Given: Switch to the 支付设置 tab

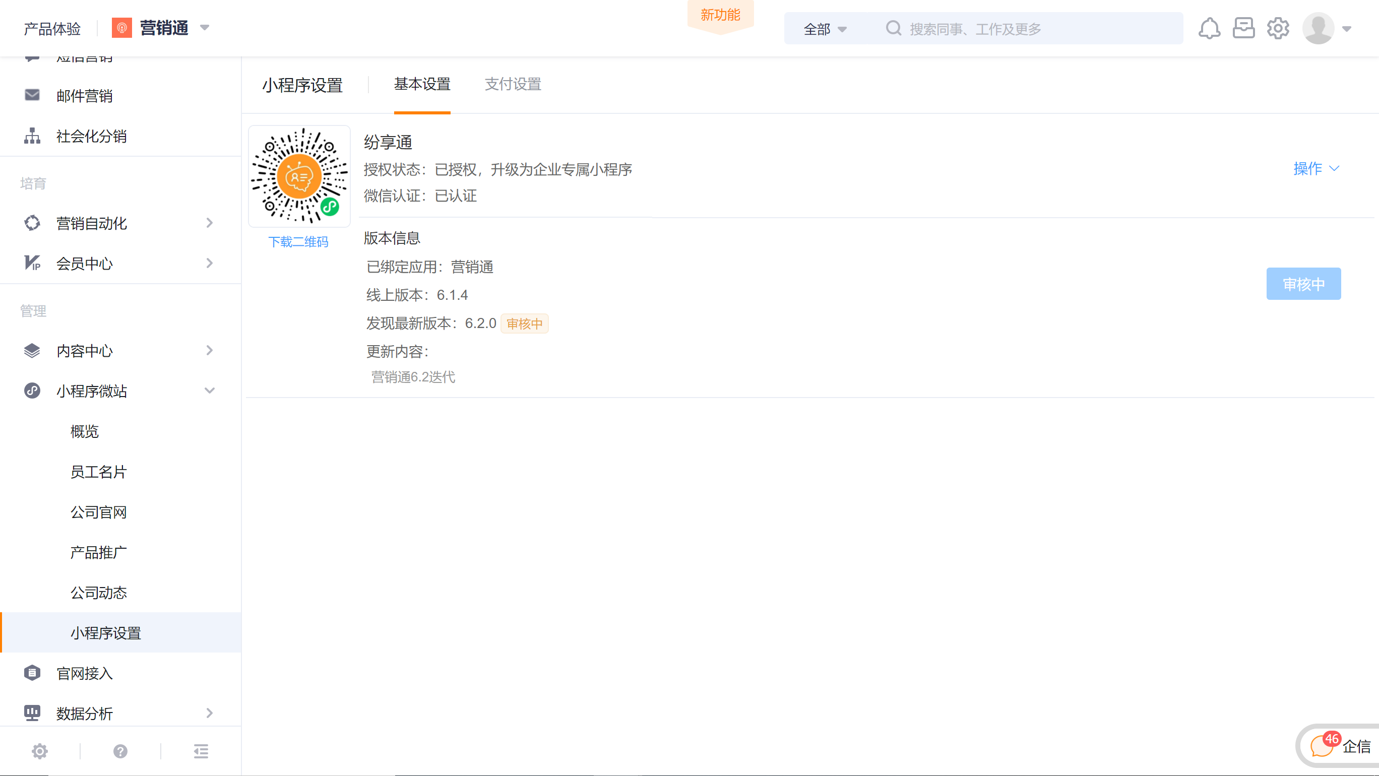Looking at the screenshot, I should 513,84.
